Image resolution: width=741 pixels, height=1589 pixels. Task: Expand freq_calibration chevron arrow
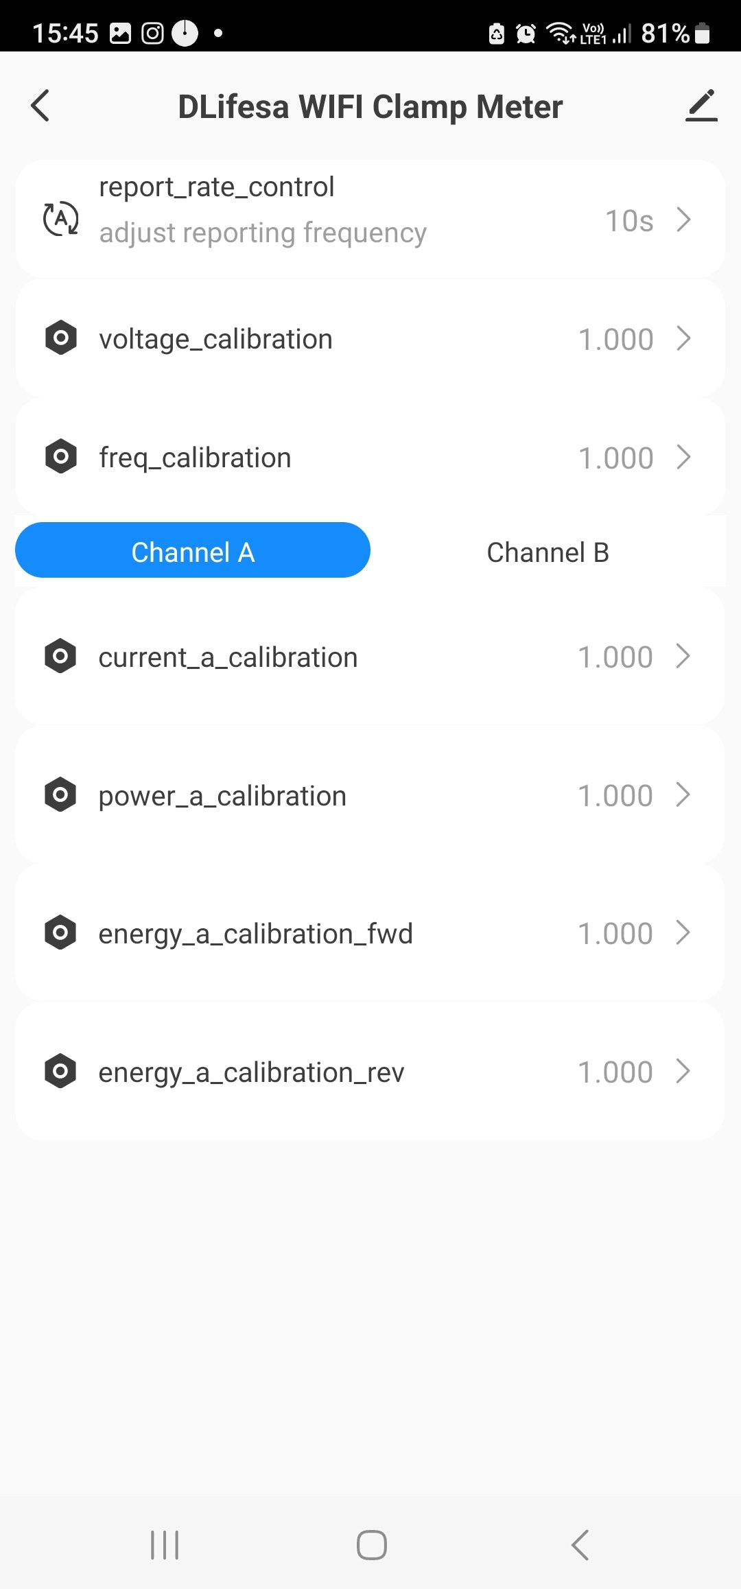click(x=683, y=457)
